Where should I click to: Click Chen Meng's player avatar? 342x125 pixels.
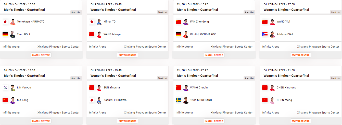coord(272,100)
